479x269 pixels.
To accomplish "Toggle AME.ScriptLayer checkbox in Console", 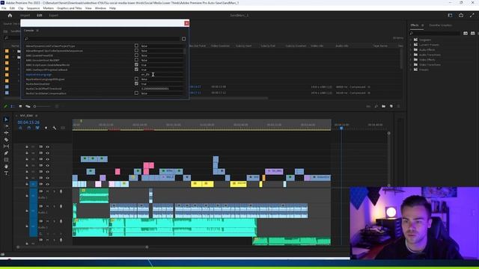I will pos(136,65).
